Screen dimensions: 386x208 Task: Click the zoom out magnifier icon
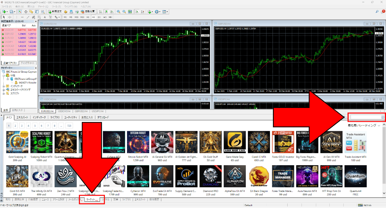click(124, 12)
